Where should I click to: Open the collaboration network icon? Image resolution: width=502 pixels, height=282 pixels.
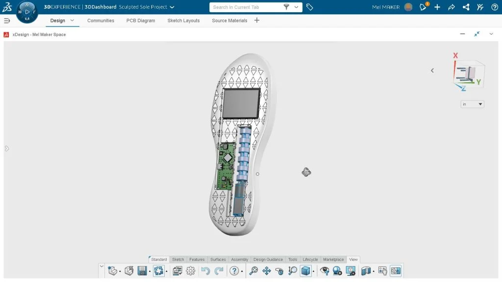tap(466, 7)
